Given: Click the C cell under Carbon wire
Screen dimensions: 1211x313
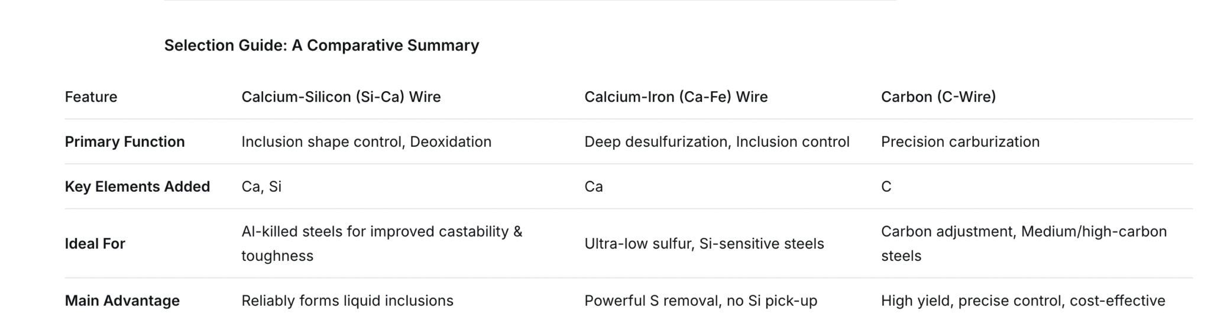Looking at the screenshot, I should point(886,187).
